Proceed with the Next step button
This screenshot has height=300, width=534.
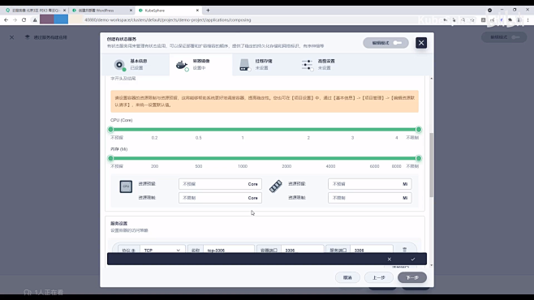[412, 277]
